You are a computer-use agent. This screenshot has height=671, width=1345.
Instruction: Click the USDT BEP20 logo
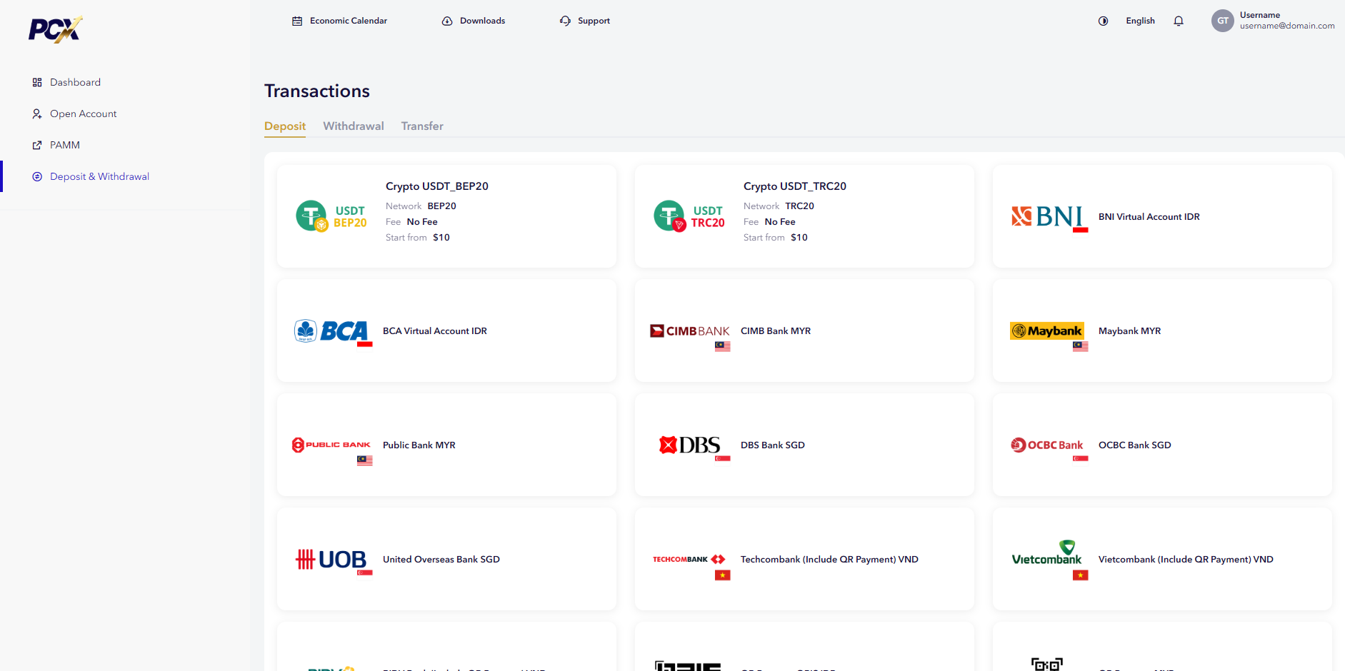(331, 216)
